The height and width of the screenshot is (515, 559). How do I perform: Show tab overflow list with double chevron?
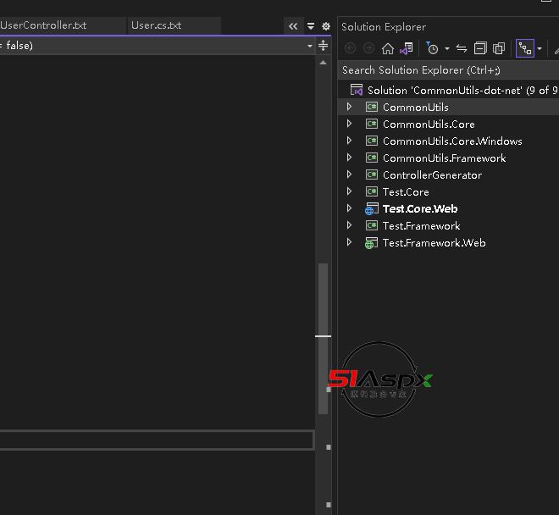(x=293, y=26)
